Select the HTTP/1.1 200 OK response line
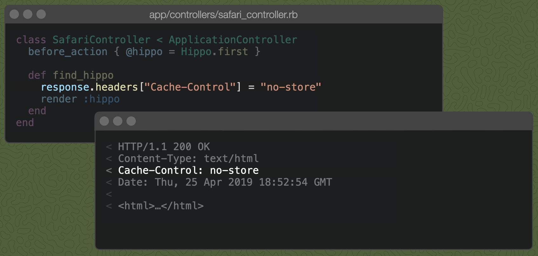This screenshot has width=538, height=256. pyautogui.click(x=164, y=146)
